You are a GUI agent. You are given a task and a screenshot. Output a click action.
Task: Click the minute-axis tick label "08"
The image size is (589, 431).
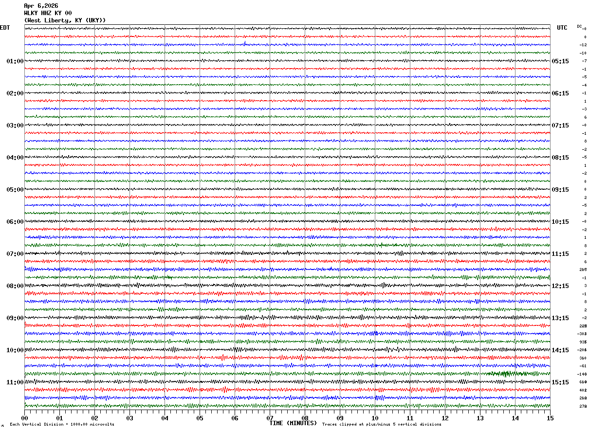[305, 418]
